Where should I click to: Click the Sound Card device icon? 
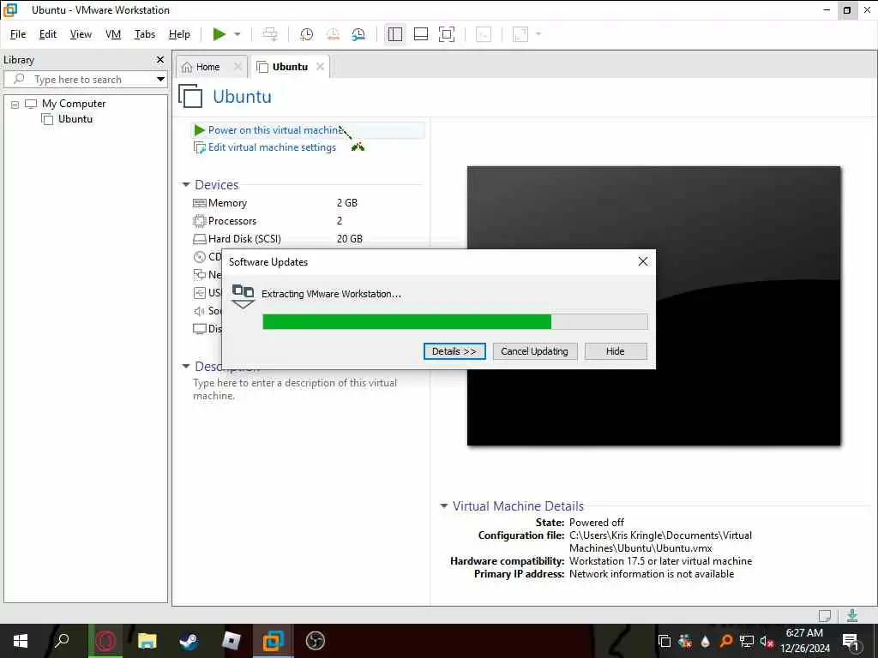199,310
